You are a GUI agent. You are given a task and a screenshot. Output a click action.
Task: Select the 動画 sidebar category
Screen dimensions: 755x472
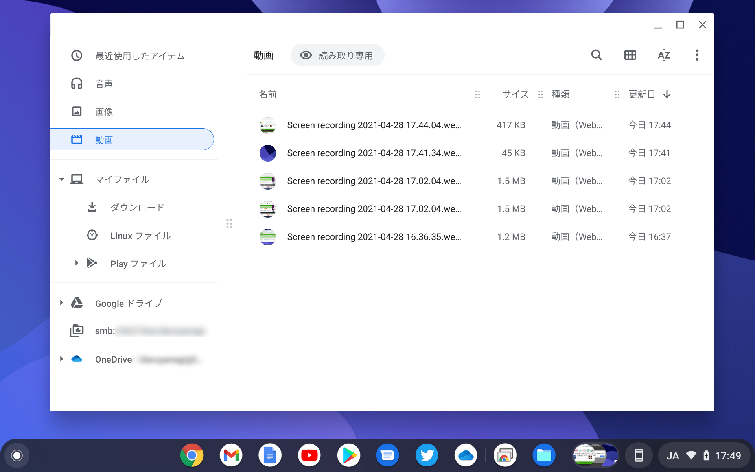pyautogui.click(x=104, y=139)
